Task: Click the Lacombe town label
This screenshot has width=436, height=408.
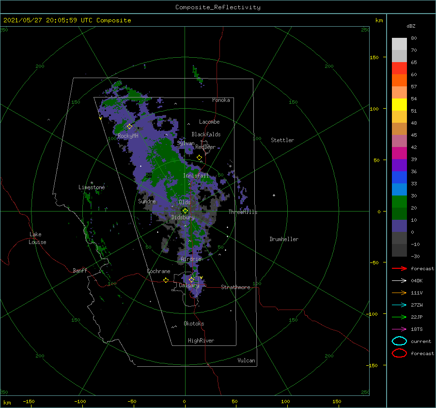Action: (209, 122)
